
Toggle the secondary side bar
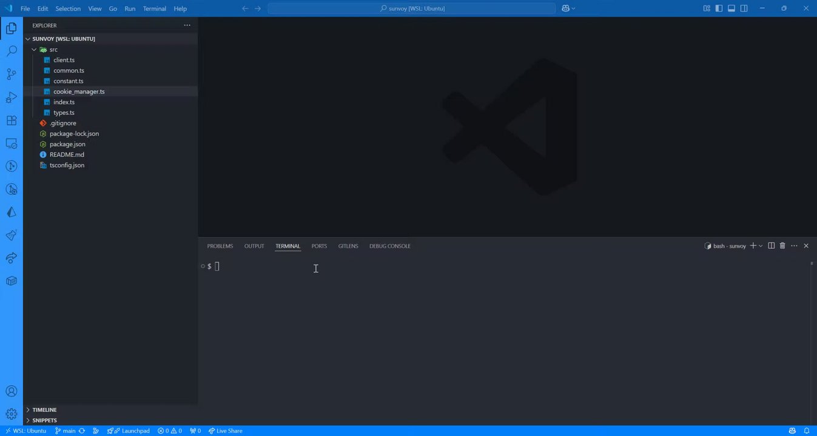click(744, 8)
